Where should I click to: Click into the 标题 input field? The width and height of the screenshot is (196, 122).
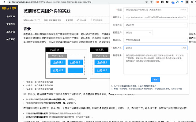(x=156, y=10)
